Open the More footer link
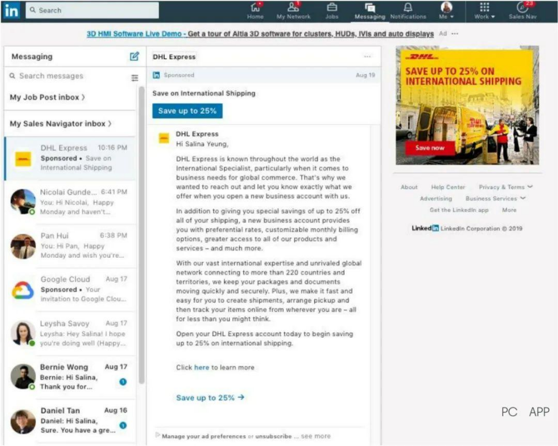This screenshot has width=558, height=446. [509, 209]
